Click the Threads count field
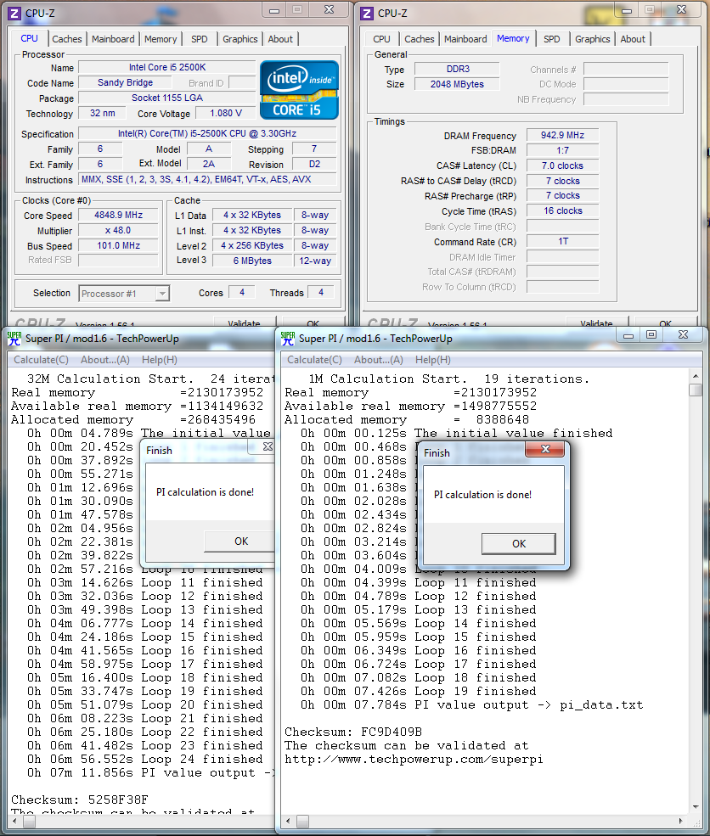 pyautogui.click(x=320, y=292)
